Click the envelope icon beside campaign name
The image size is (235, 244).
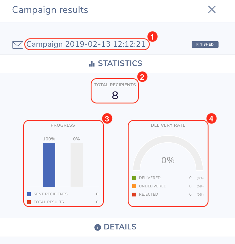click(18, 45)
